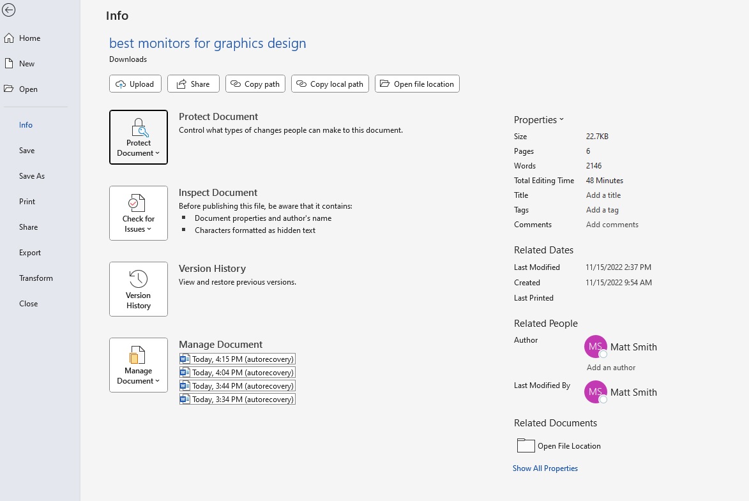Click the Show All Properties link
Screen dimensions: 749x501
pos(545,468)
